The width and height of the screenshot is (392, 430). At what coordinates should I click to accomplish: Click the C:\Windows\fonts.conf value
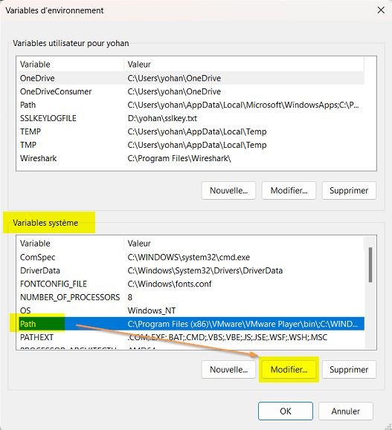[x=170, y=284]
